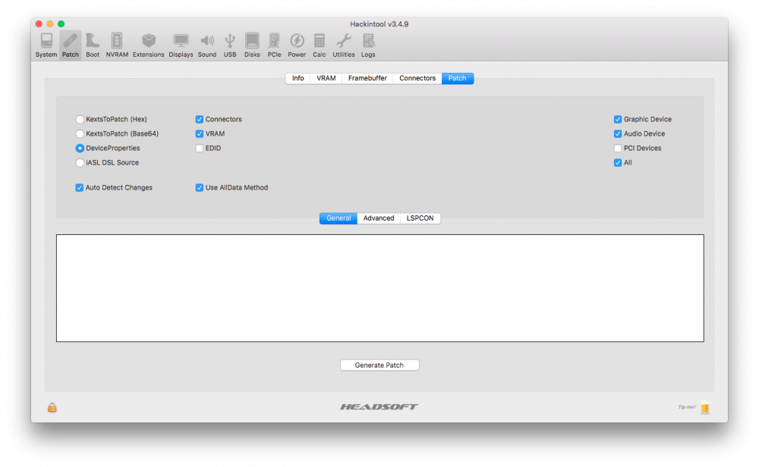This screenshot has height=467, width=759.
Task: Switch to the Advanced sub-tab
Action: tap(379, 218)
